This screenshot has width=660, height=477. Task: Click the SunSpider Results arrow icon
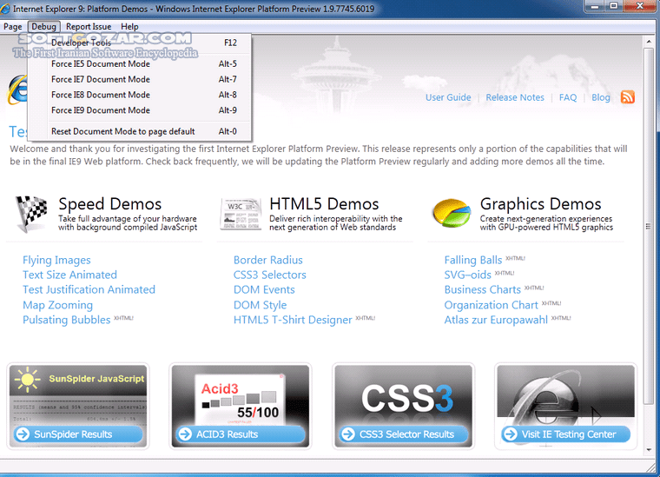[23, 434]
